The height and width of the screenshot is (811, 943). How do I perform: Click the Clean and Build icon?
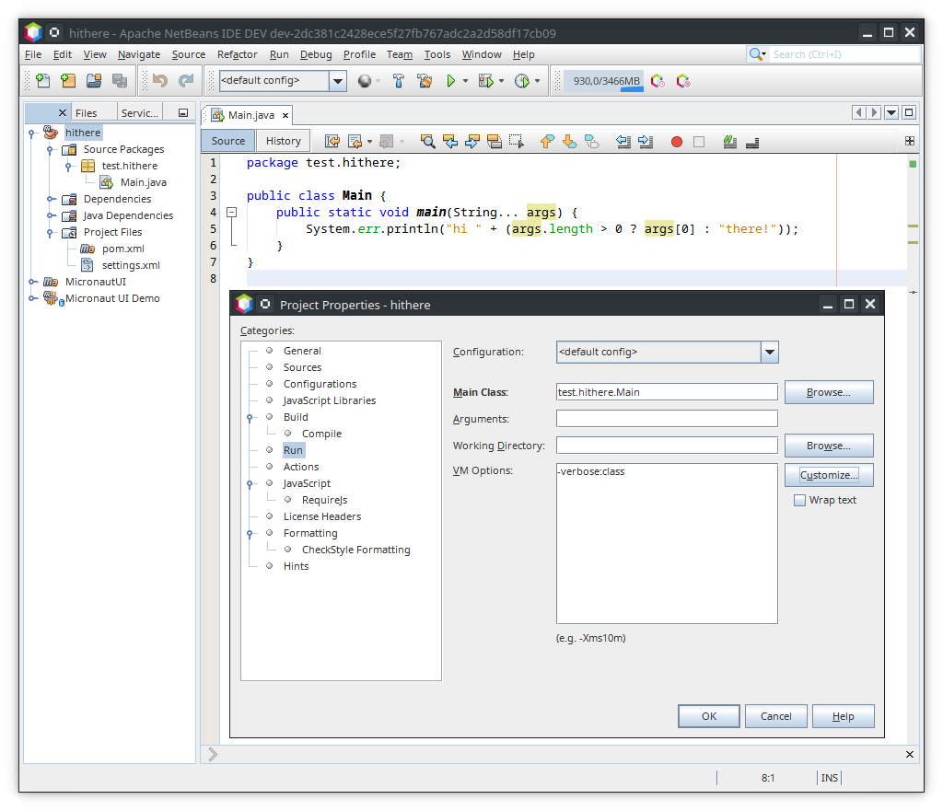425,81
